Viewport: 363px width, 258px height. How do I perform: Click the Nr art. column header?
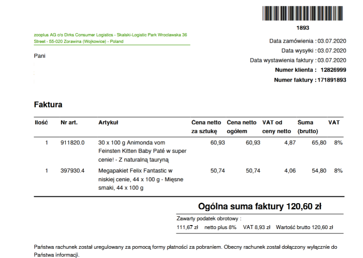click(x=69, y=122)
